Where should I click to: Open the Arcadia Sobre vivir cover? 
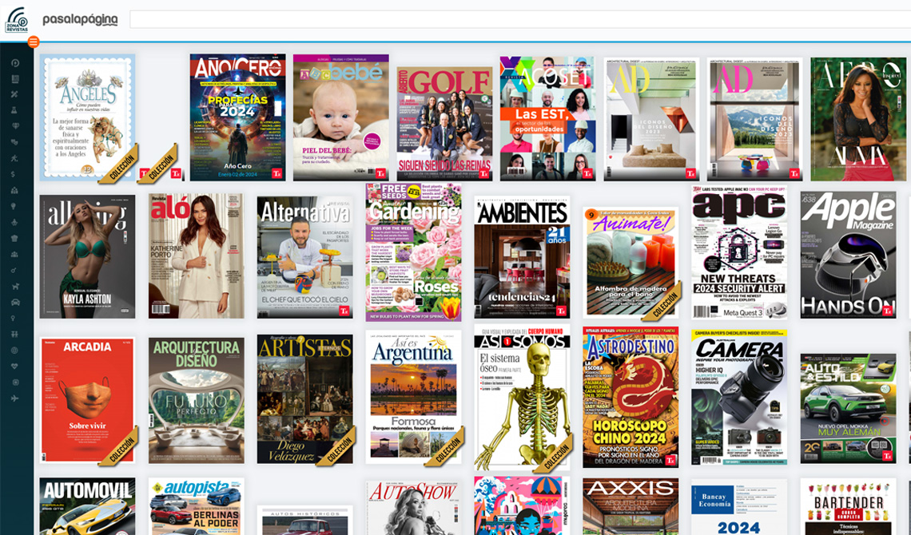(88, 400)
